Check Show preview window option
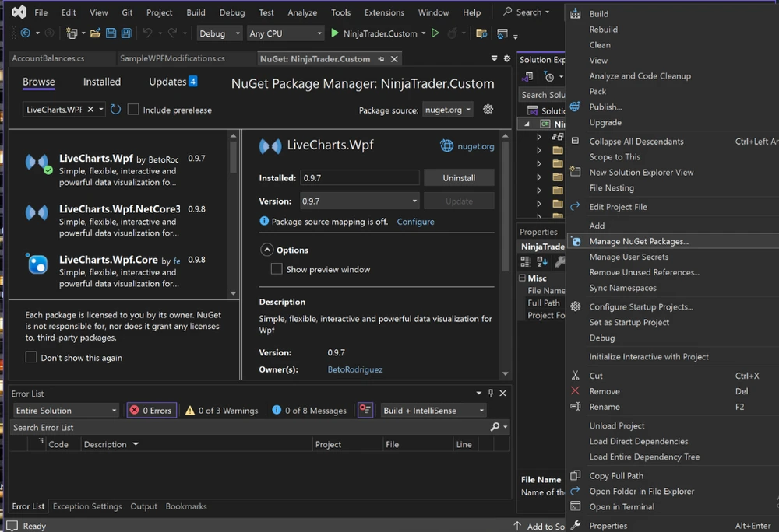The width and height of the screenshot is (779, 532). pos(277,269)
